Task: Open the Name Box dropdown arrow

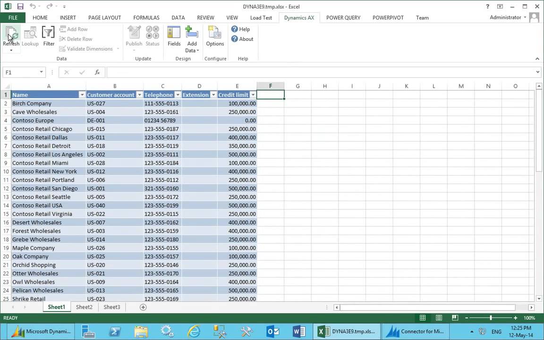Action: [41, 72]
